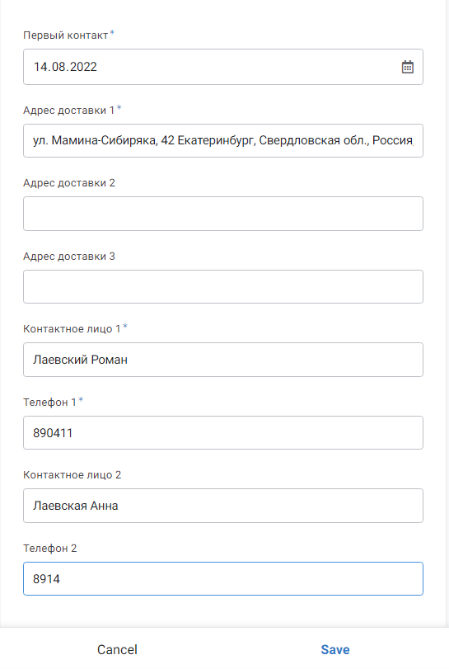Save the contact form
This screenshot has width=449, height=669.
pyautogui.click(x=335, y=649)
